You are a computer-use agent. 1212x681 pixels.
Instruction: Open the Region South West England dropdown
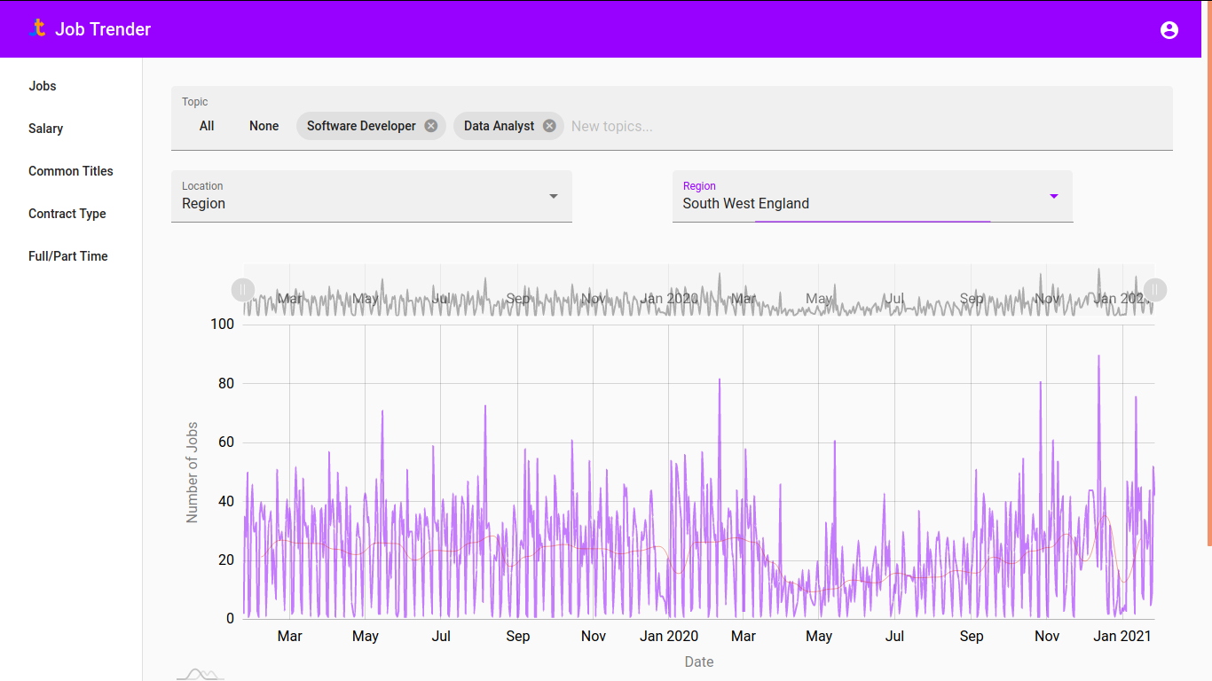(872, 196)
